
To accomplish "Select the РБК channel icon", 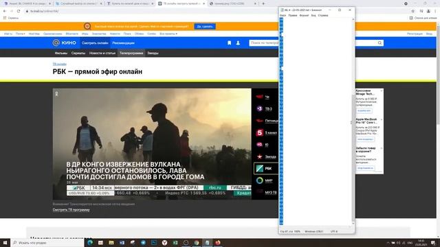I will [260, 168].
